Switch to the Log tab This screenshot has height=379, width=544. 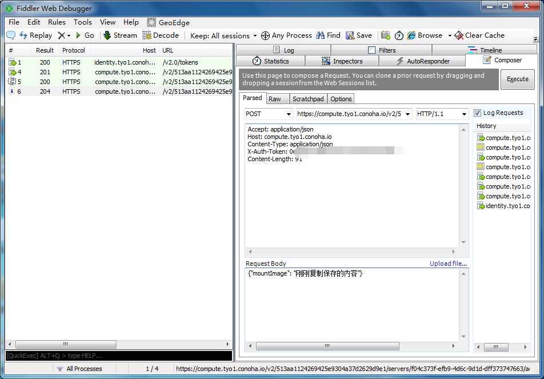click(x=283, y=50)
